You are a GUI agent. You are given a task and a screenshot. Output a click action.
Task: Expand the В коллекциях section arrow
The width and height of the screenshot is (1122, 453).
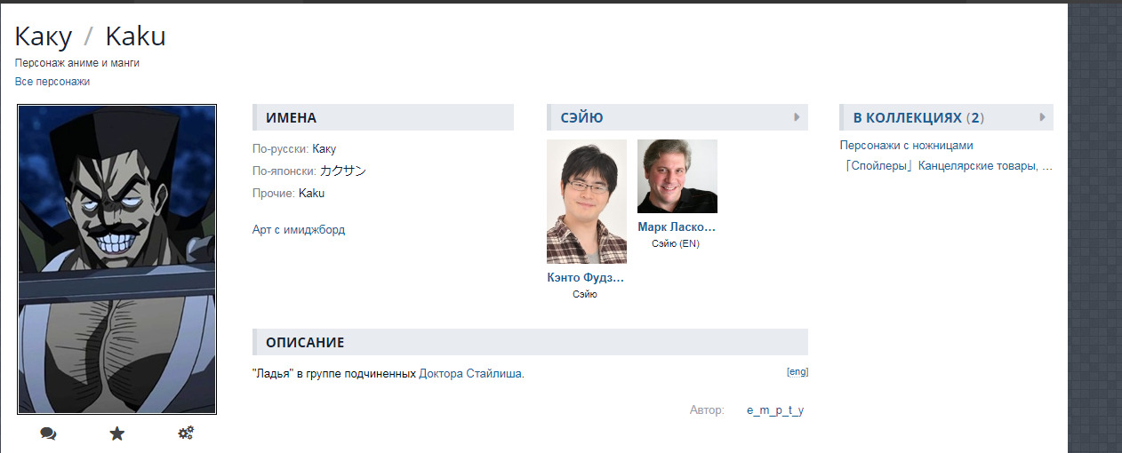pyautogui.click(x=1042, y=117)
